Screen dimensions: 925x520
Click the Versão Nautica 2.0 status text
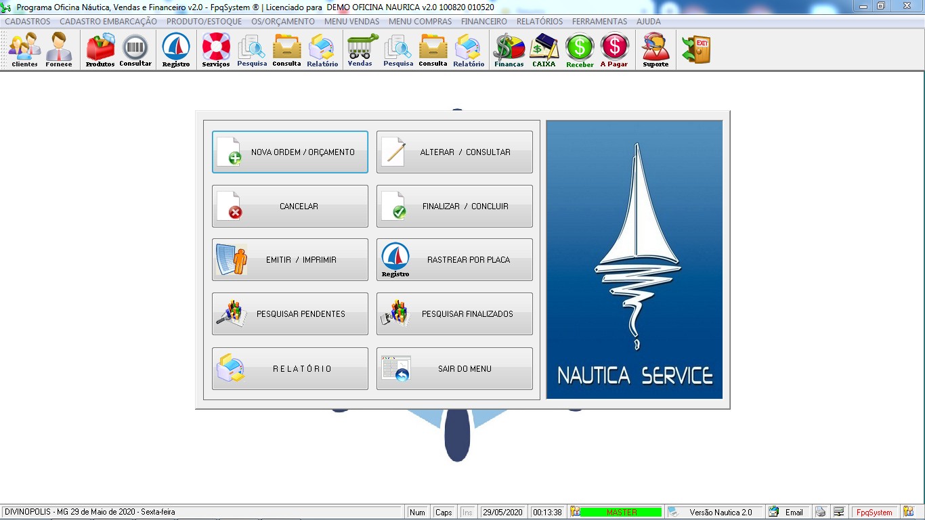coord(721,513)
